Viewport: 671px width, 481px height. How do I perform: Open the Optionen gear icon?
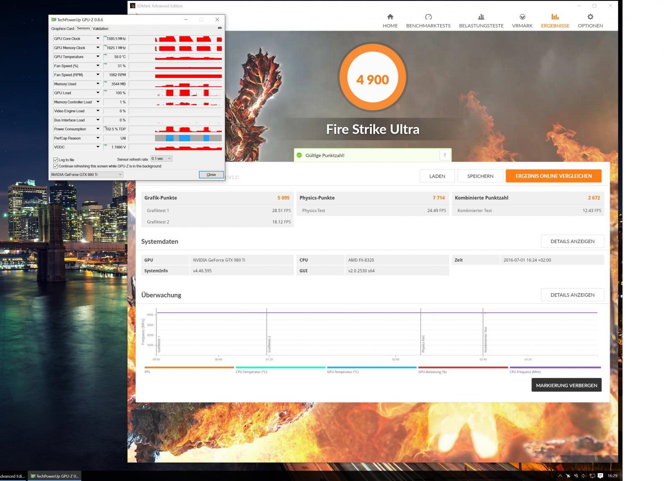pos(590,17)
